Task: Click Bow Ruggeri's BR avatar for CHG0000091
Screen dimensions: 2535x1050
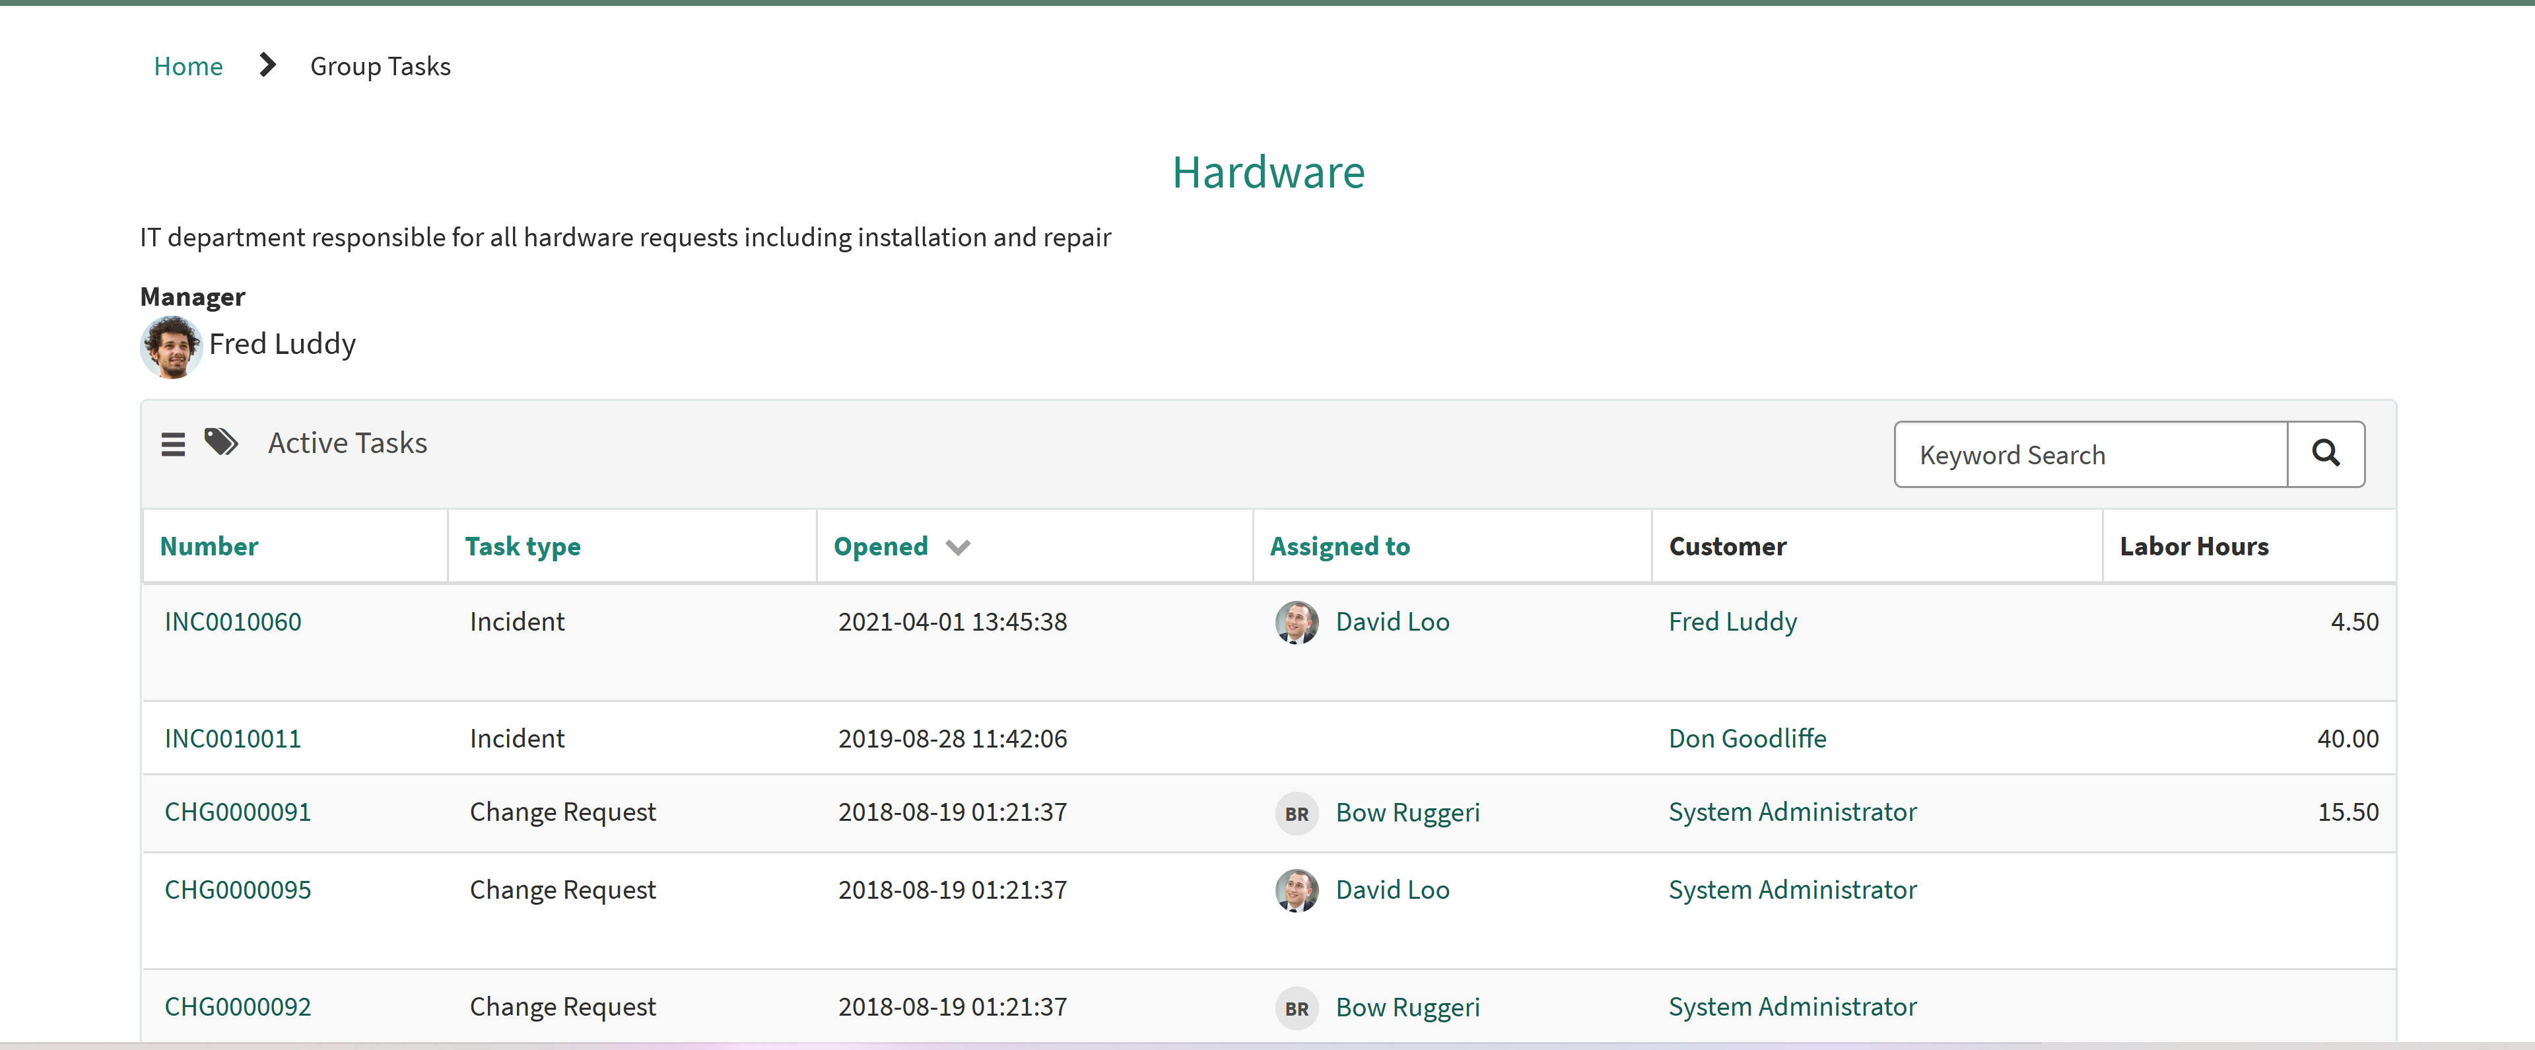Action: (1296, 814)
